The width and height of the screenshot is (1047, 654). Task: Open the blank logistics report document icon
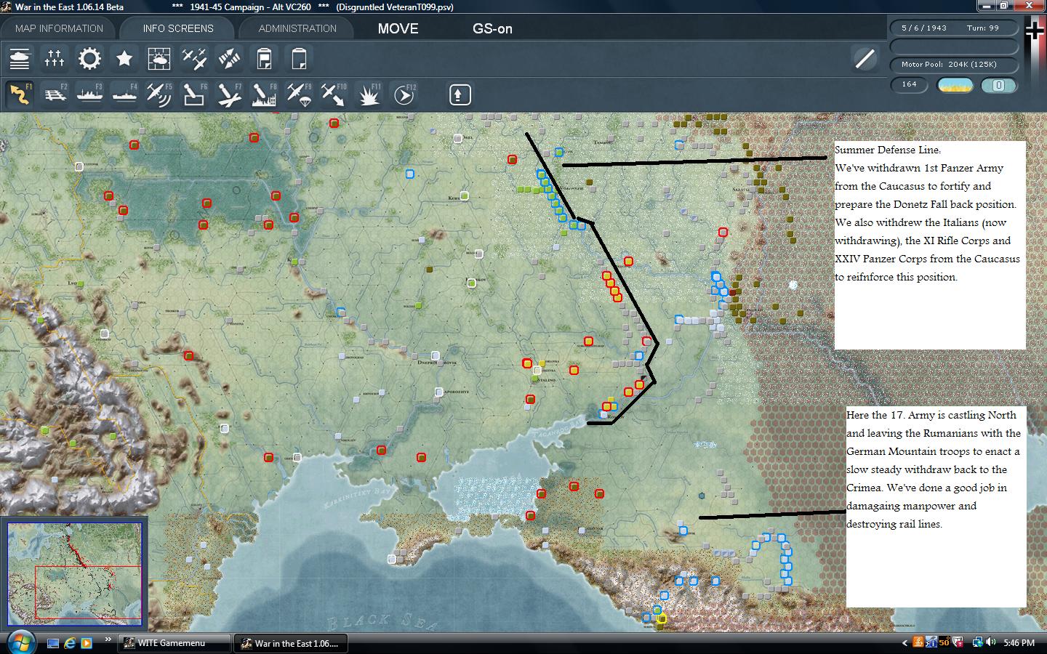tap(299, 59)
